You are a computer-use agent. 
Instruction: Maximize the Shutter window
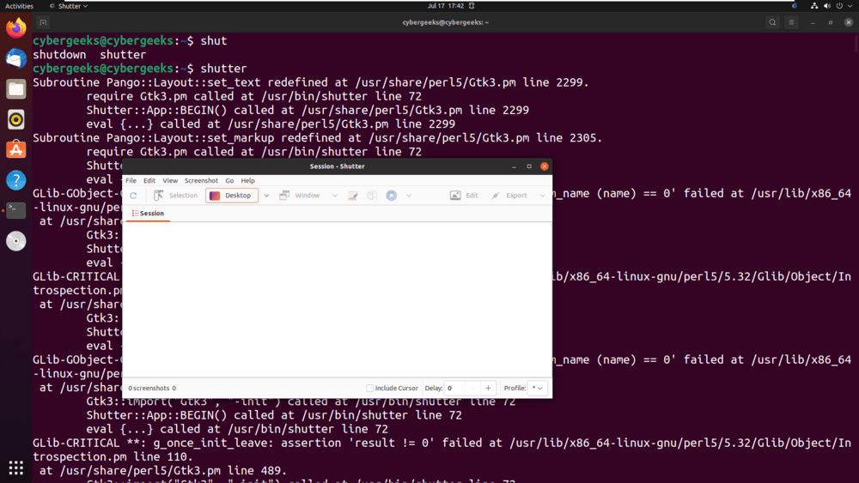tap(529, 166)
